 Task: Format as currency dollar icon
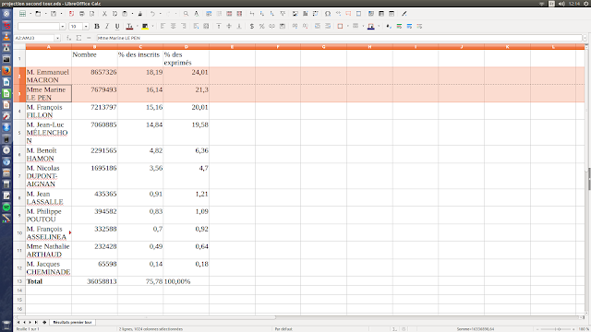[x=252, y=26]
